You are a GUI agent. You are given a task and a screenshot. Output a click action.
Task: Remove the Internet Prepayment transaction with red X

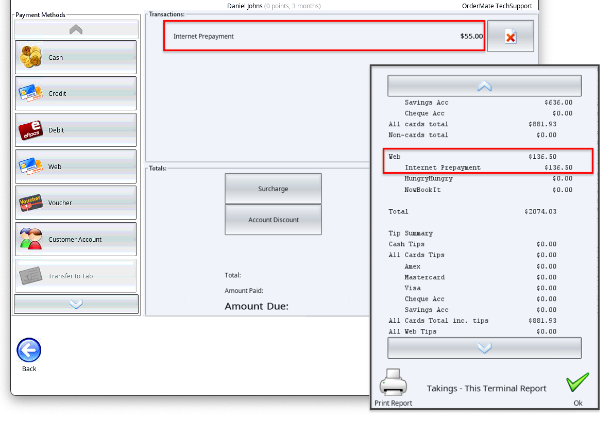coord(511,36)
